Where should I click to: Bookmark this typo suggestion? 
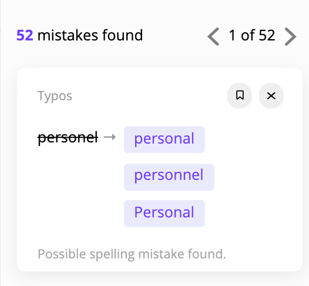pos(240,96)
